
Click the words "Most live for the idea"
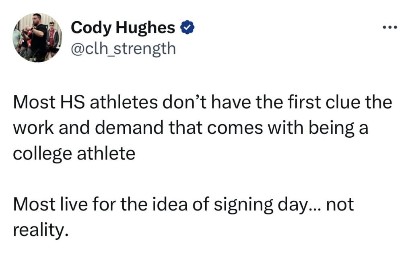(100, 205)
